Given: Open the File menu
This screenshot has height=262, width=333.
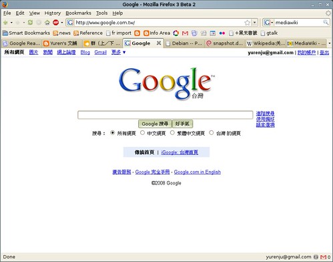Looking at the screenshot, I should tap(7, 13).
